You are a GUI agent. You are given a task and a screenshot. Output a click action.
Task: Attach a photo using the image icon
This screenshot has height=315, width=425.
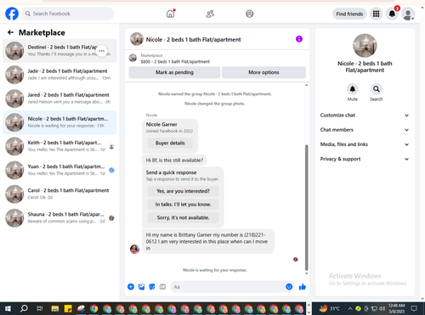click(x=141, y=287)
